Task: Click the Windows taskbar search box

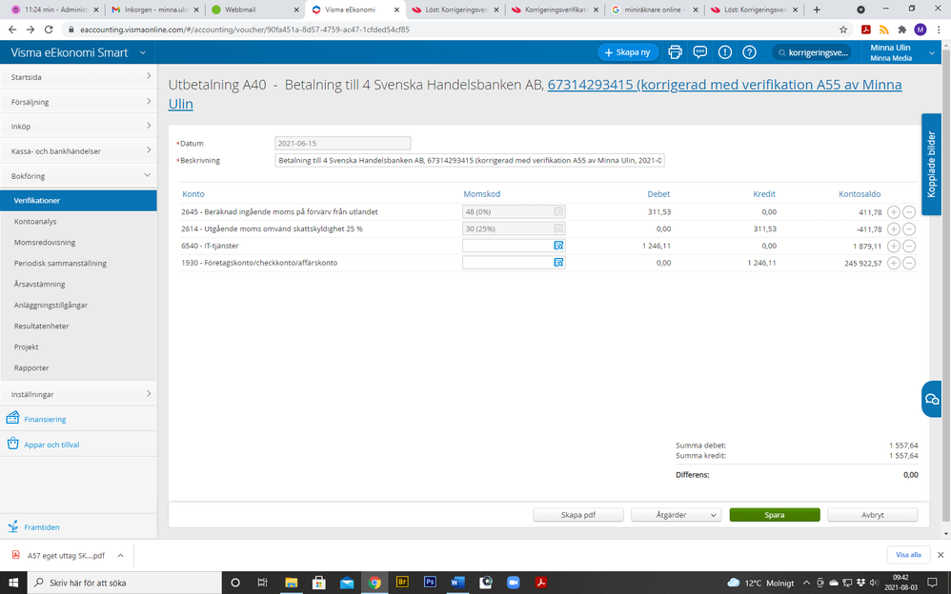Action: (x=124, y=583)
